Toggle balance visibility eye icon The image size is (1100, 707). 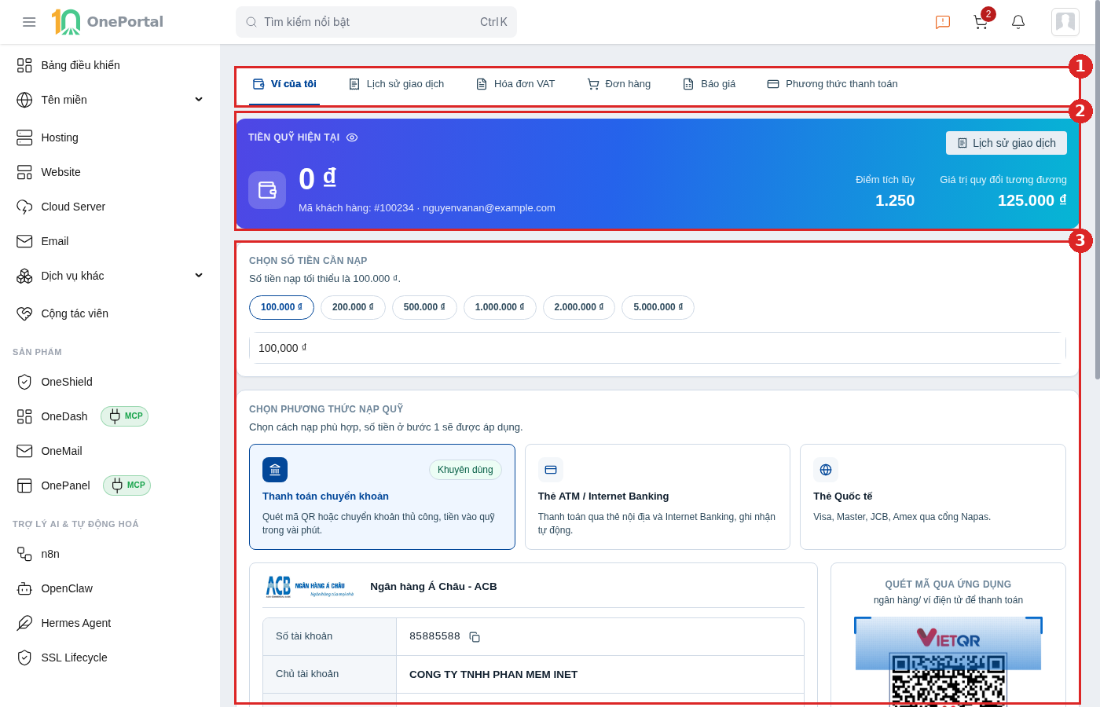point(352,137)
